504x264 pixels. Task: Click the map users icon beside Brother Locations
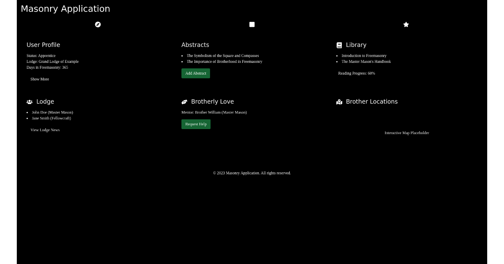pyautogui.click(x=339, y=102)
